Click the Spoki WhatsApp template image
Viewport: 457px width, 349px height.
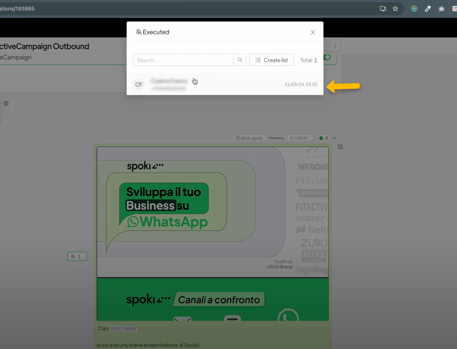[x=213, y=233]
